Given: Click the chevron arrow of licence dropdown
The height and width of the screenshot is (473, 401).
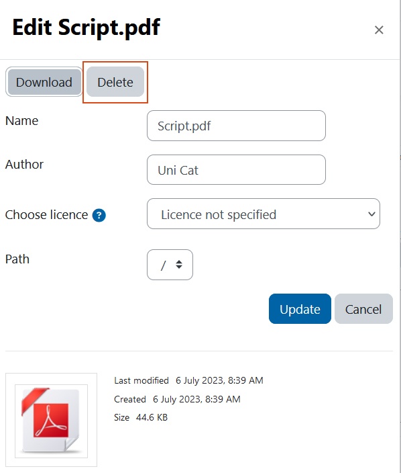Looking at the screenshot, I should pos(371,214).
